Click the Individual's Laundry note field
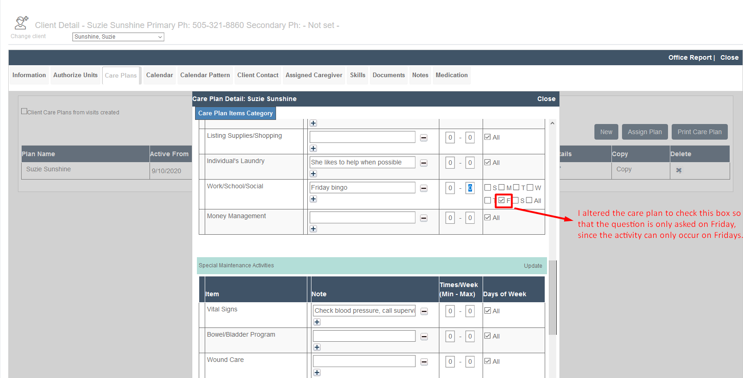Image resolution: width=743 pixels, height=378 pixels. 363,162
